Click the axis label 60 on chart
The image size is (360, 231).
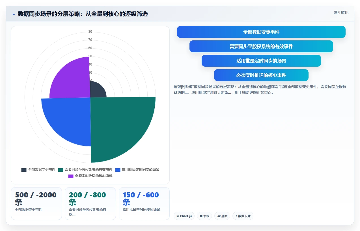coord(90,48)
